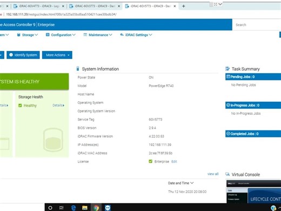Switch to the iDRAC-60V3773 Dashboard tab
This screenshot has width=281, height=211.
tap(95, 6)
